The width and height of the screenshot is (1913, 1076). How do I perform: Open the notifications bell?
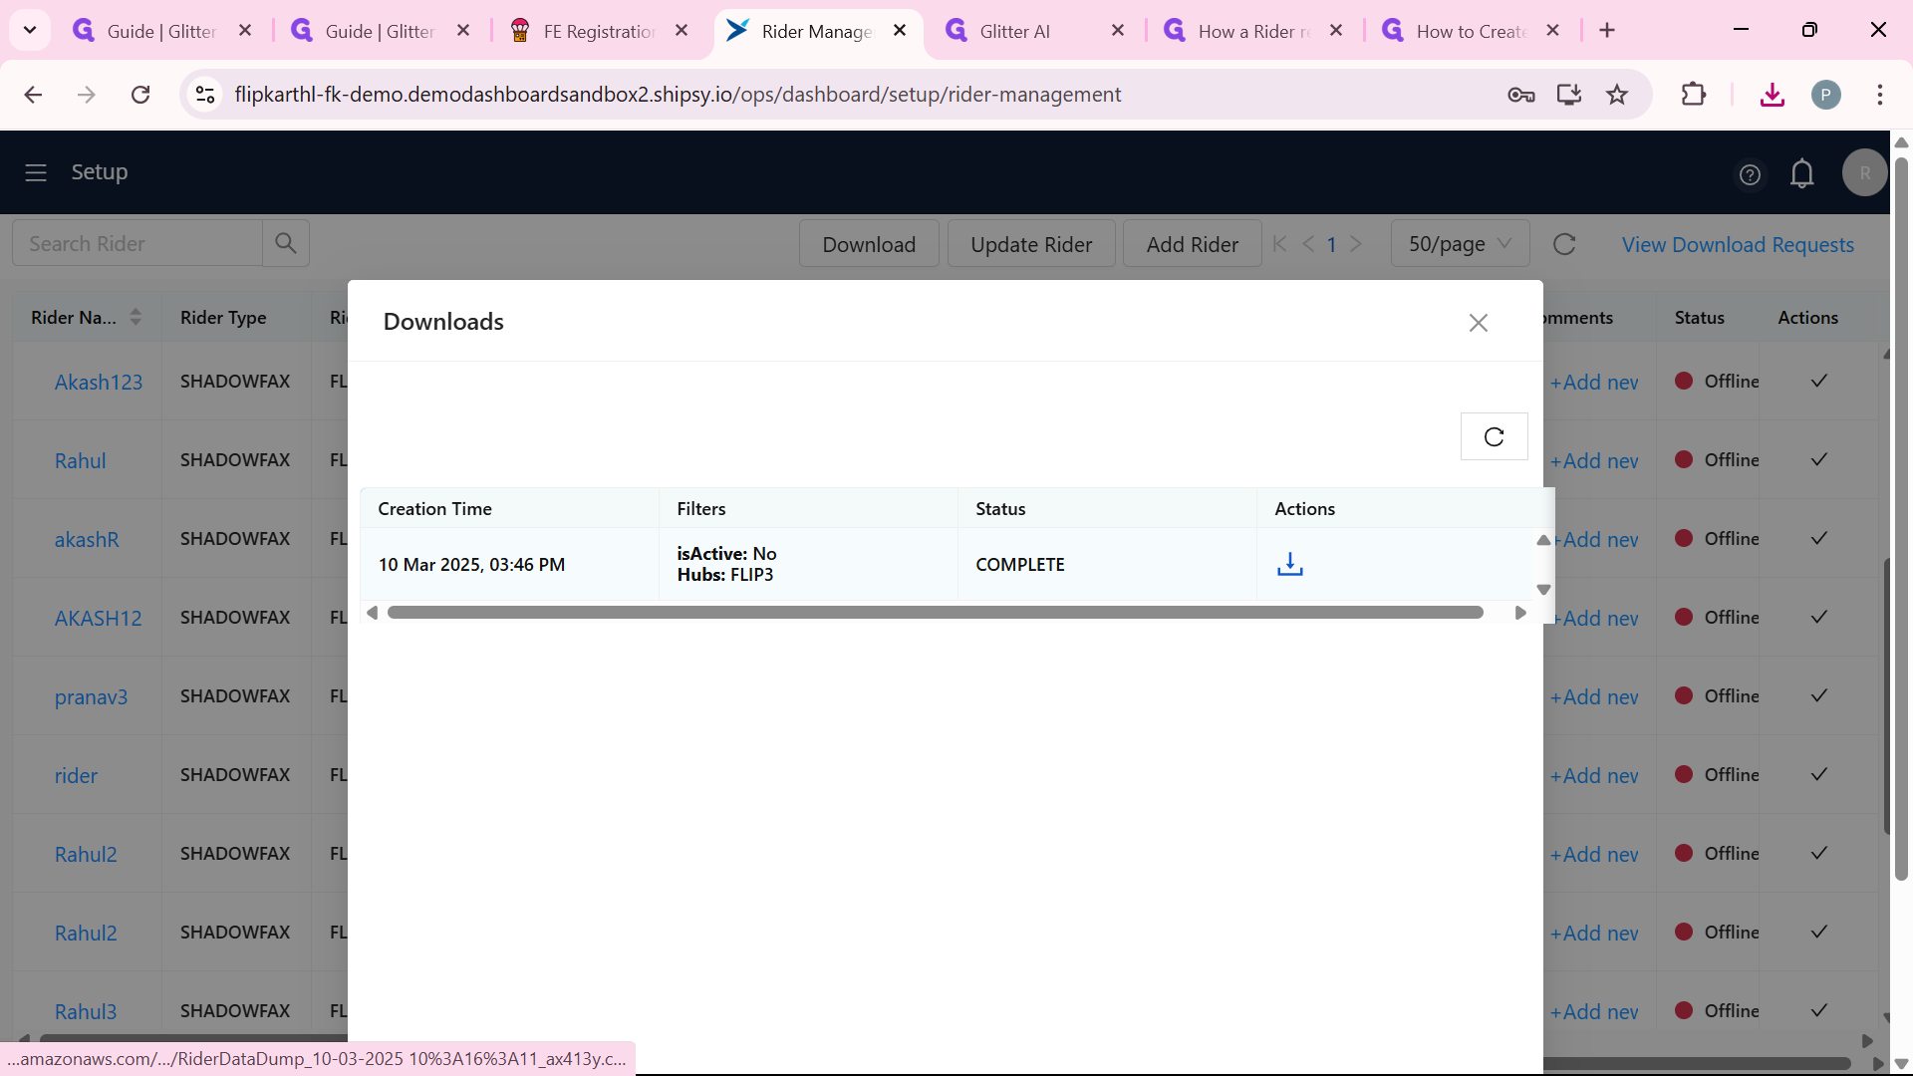pyautogui.click(x=1802, y=174)
